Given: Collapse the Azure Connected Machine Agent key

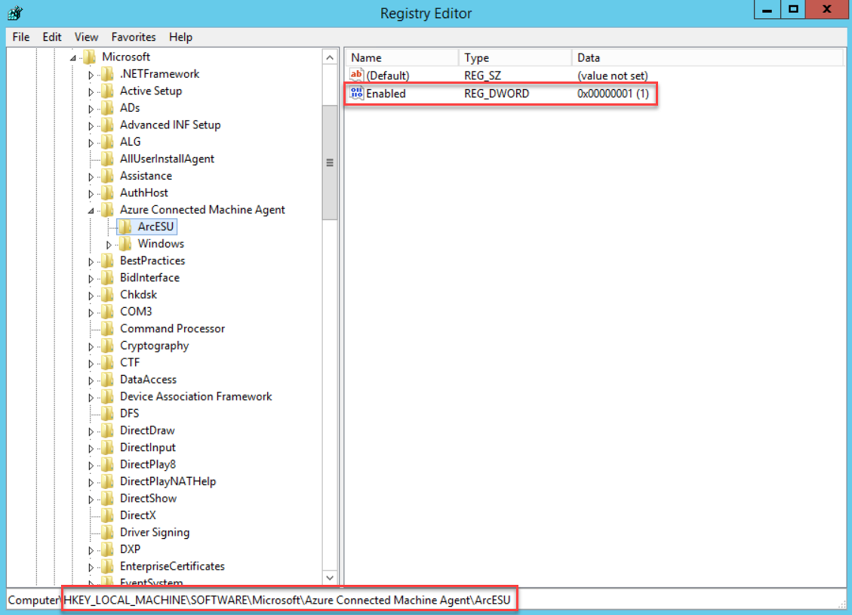Looking at the screenshot, I should tap(91, 210).
